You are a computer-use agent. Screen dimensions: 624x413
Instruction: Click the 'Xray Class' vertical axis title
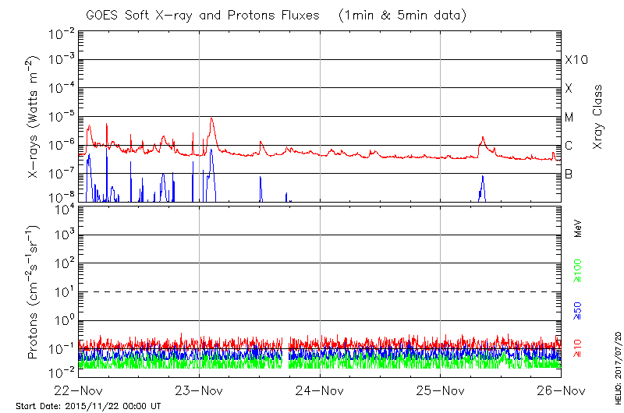(598, 117)
